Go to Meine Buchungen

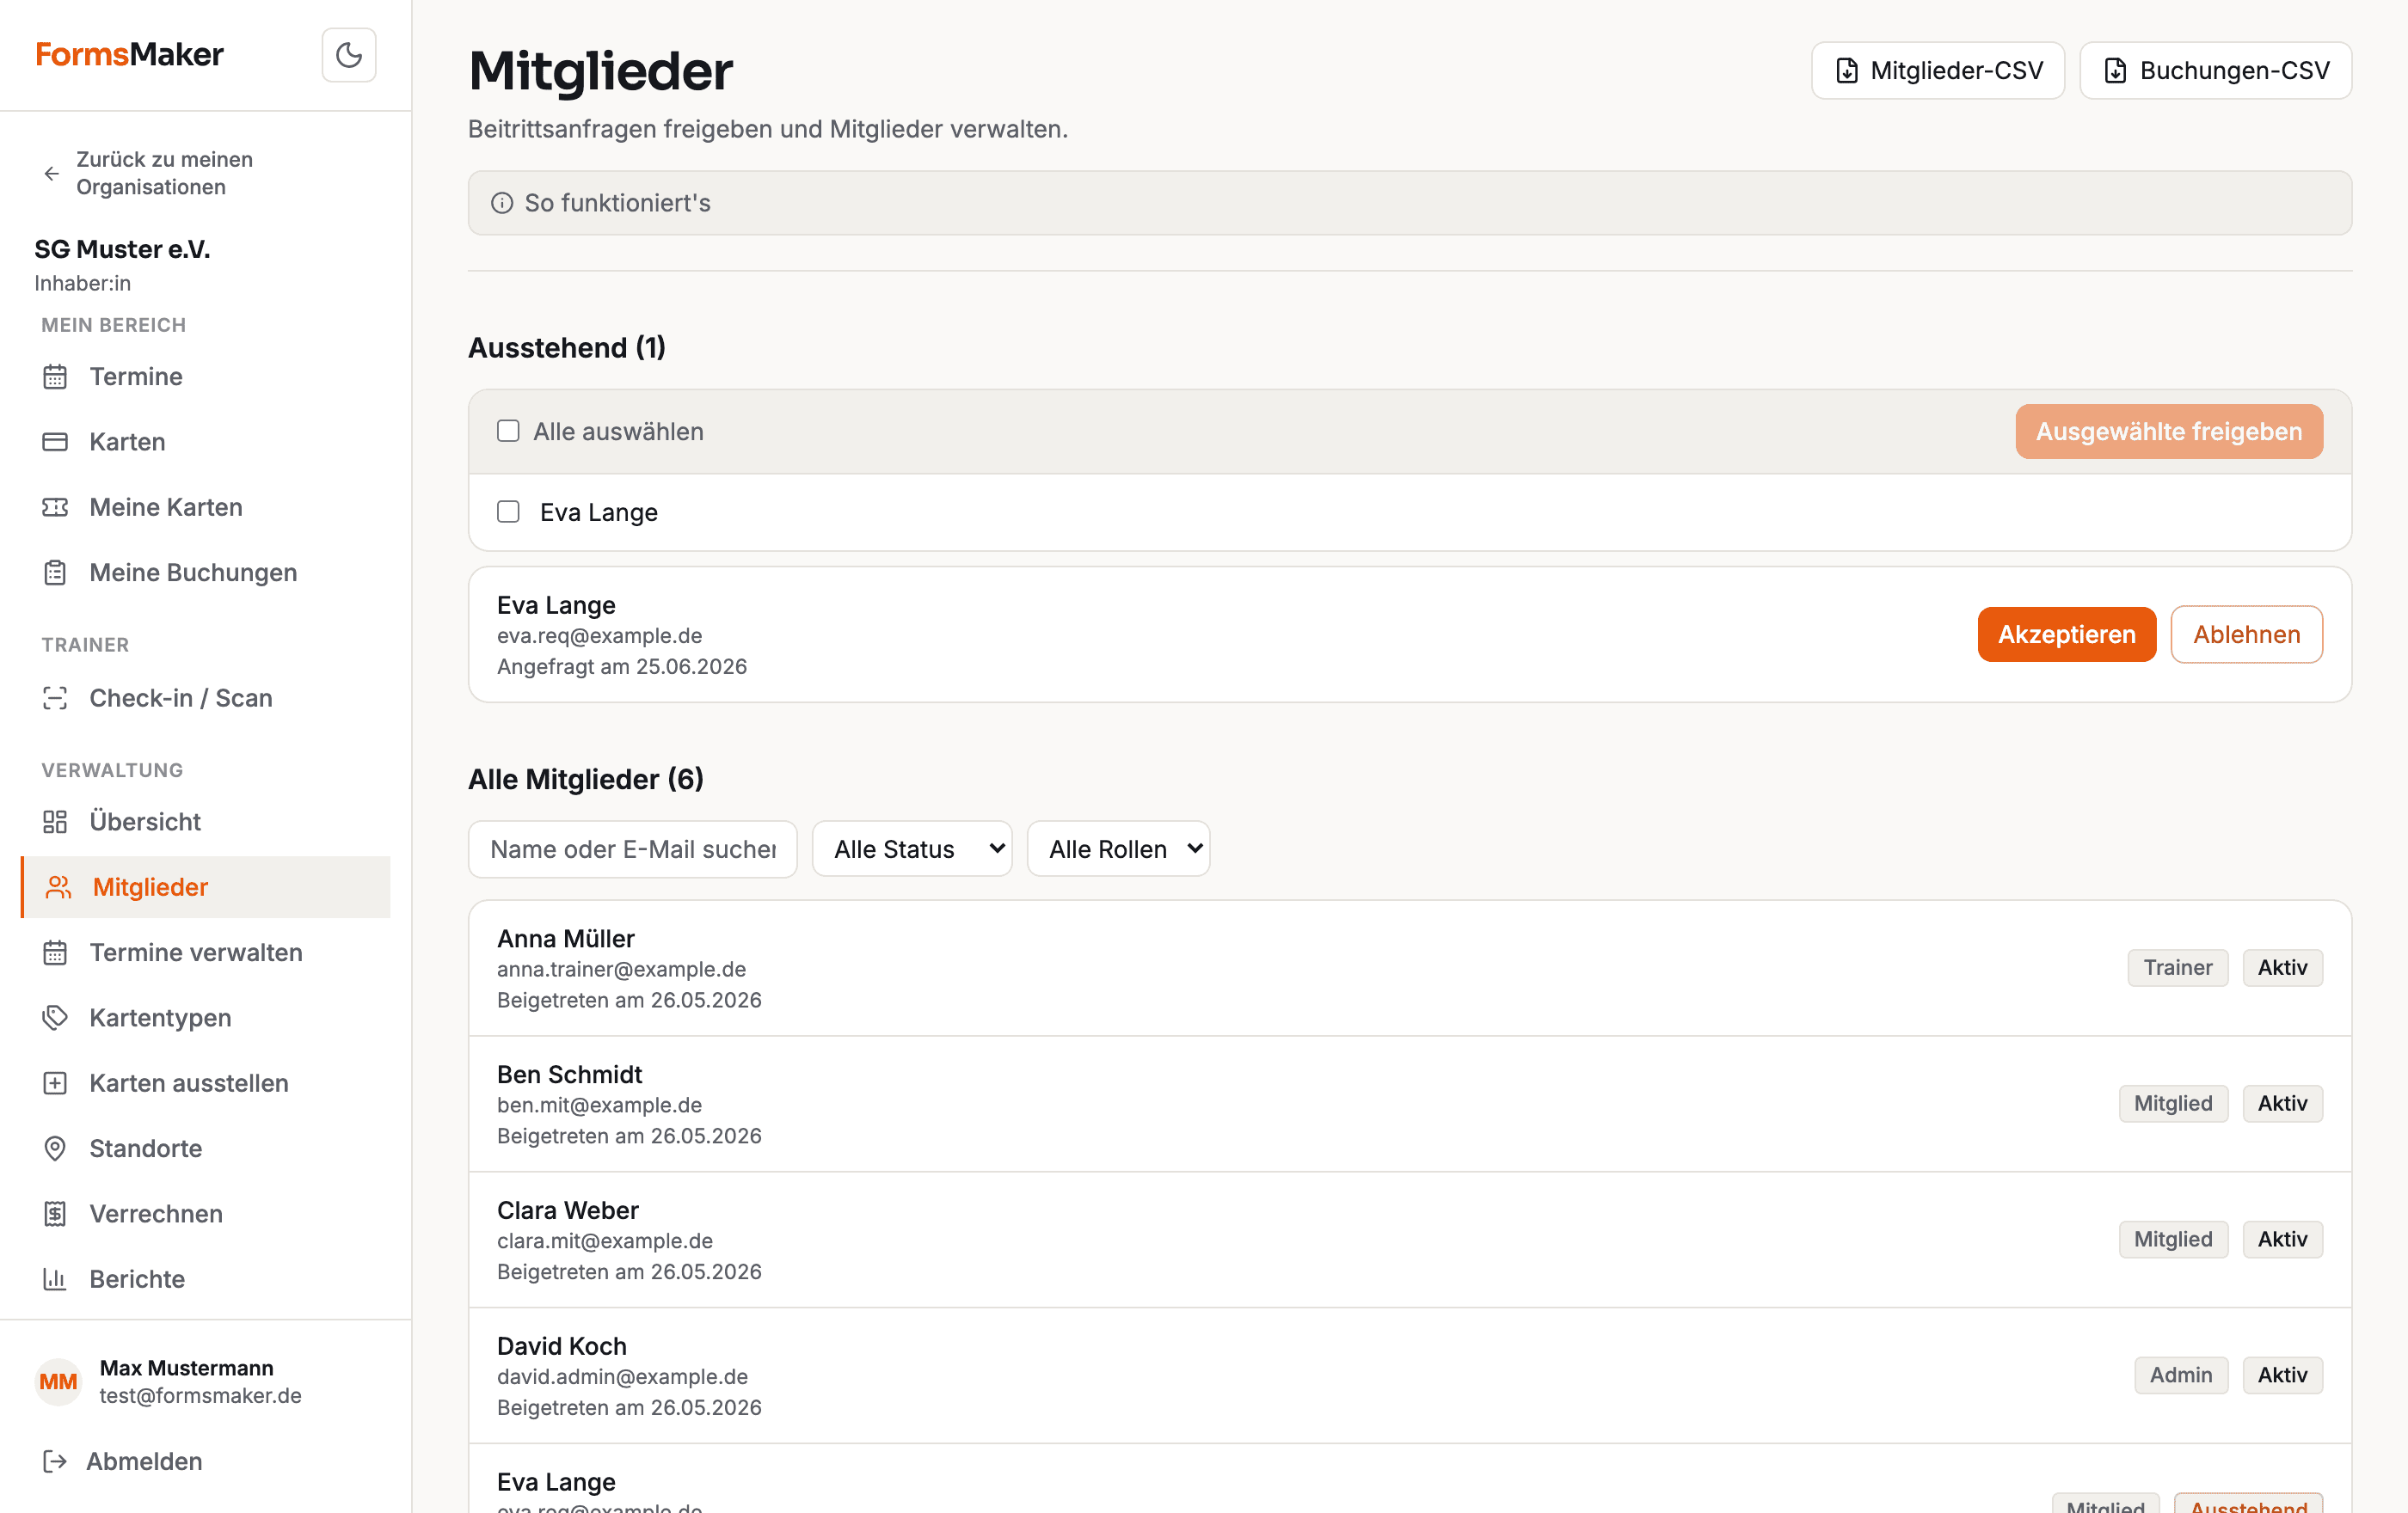point(206,573)
